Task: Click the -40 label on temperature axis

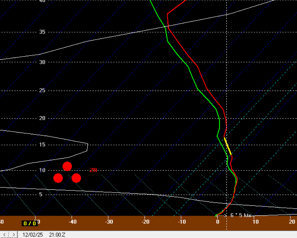Action: pos(72,222)
